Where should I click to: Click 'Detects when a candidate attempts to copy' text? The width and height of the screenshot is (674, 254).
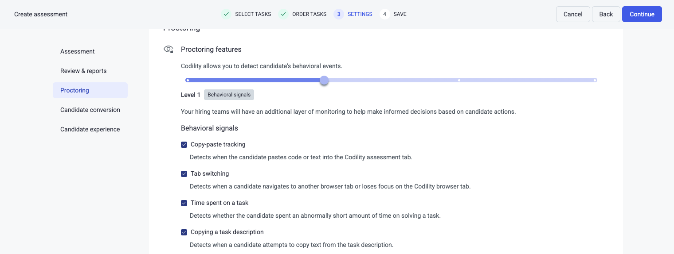[291, 245]
